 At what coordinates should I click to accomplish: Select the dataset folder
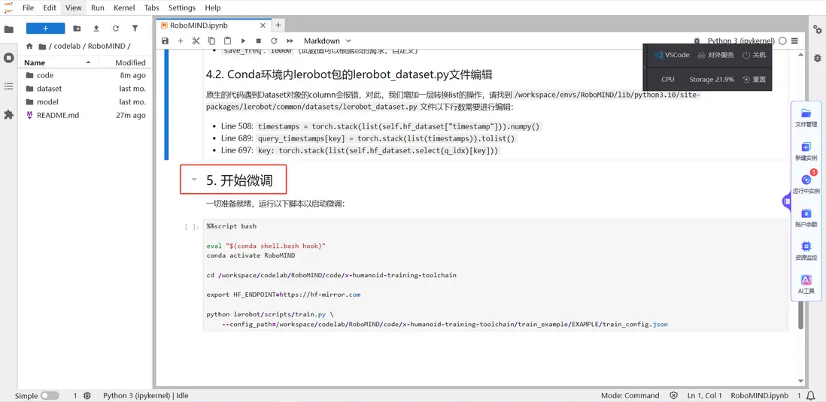85,89
